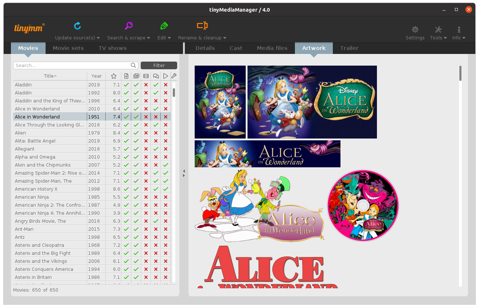
Task: Click the Search & scrape magnifier icon
Action: (129, 26)
